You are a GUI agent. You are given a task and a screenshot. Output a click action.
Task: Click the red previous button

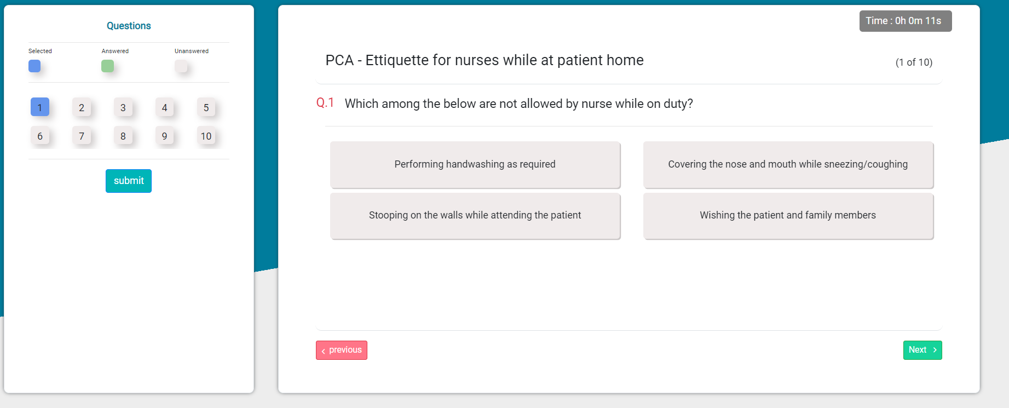[x=341, y=350]
